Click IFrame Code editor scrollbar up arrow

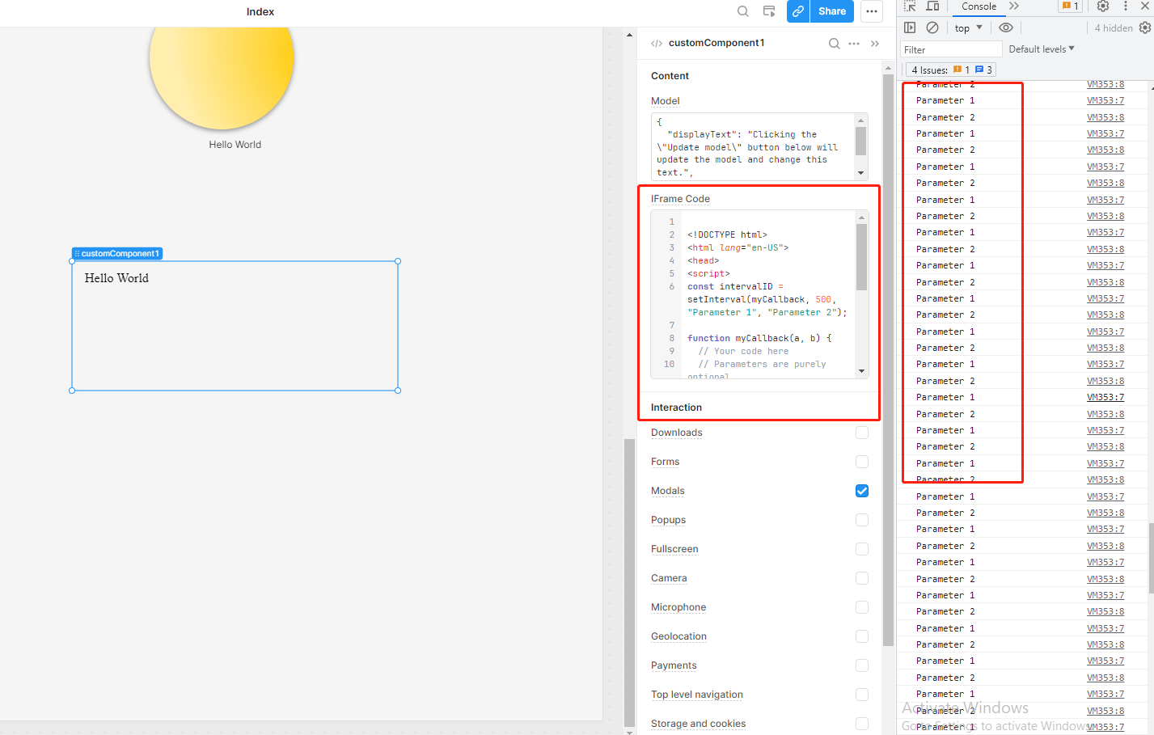[x=861, y=217]
